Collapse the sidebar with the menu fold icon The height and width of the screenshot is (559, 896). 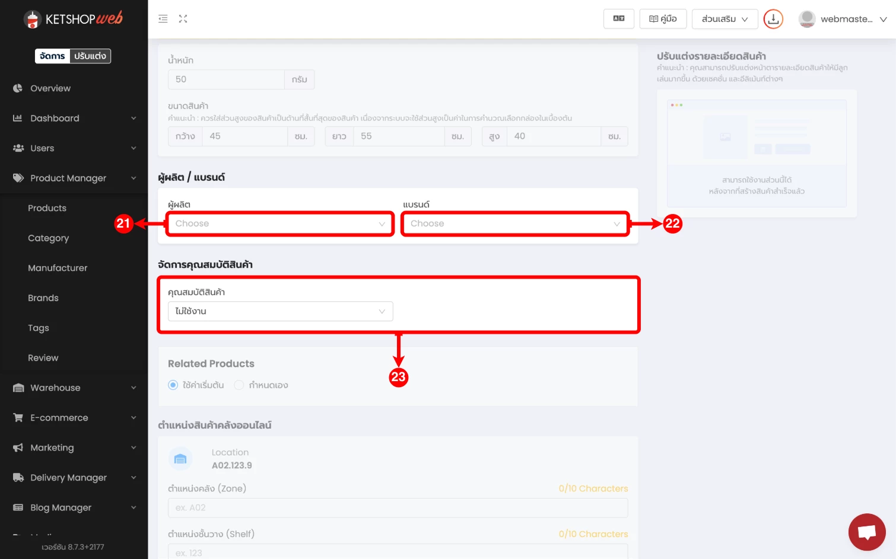click(163, 19)
